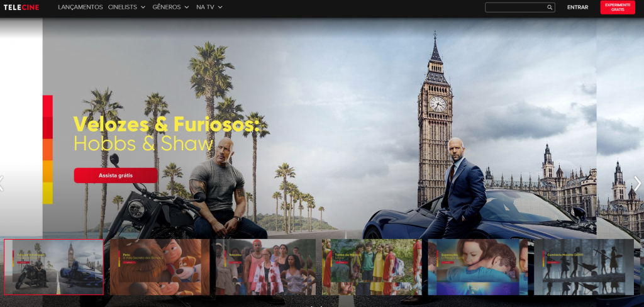The image size is (644, 307).
Task: Go to the next banner slide arrow
Action: [638, 183]
